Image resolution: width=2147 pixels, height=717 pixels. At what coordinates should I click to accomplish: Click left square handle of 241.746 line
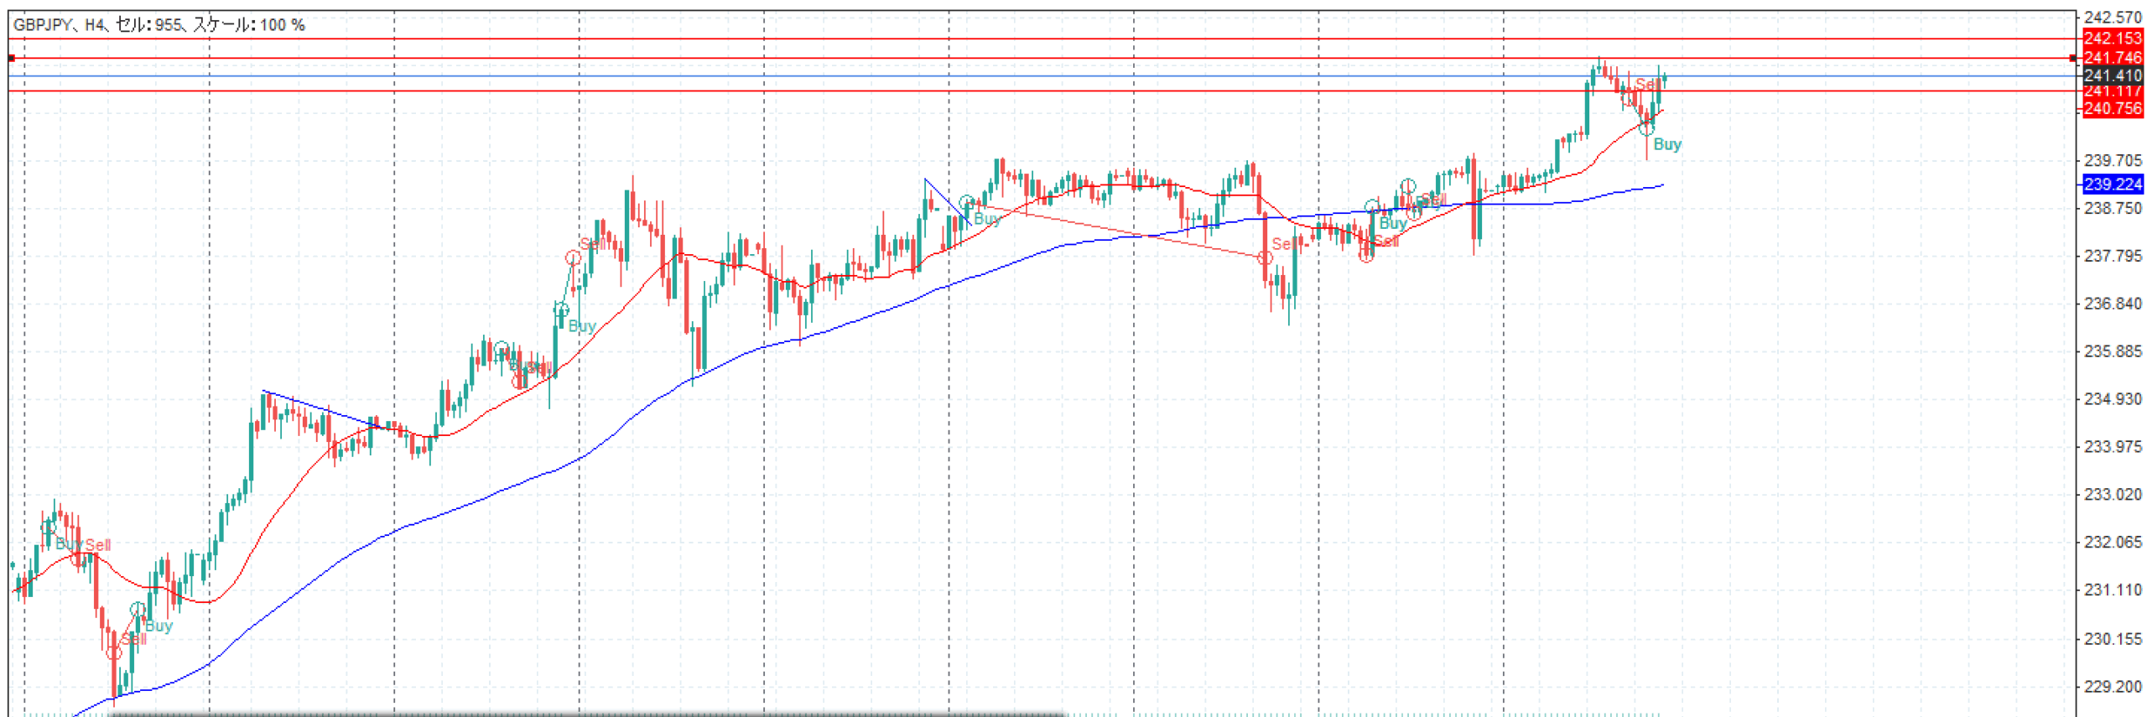point(12,58)
